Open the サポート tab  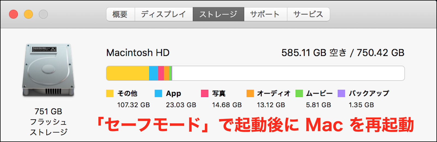click(x=265, y=14)
